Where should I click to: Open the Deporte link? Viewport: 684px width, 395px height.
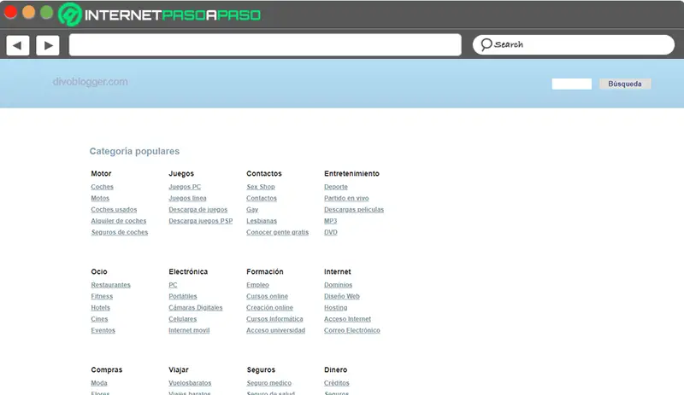[336, 187]
